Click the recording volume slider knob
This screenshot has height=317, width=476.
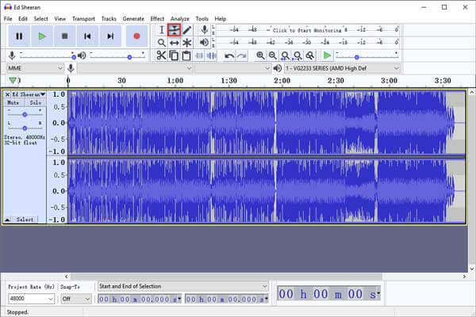(x=74, y=57)
